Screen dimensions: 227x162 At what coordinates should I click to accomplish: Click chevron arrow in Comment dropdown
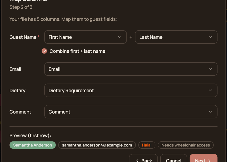click(x=210, y=112)
